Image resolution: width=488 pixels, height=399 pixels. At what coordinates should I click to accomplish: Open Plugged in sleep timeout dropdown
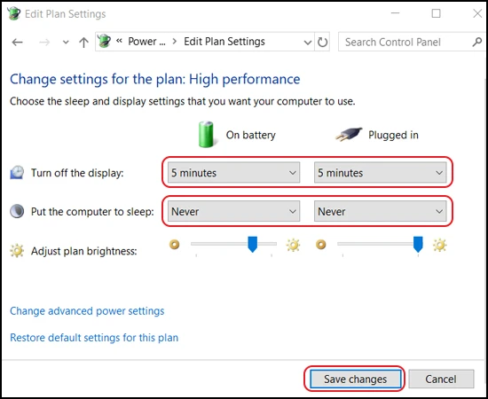coord(381,211)
